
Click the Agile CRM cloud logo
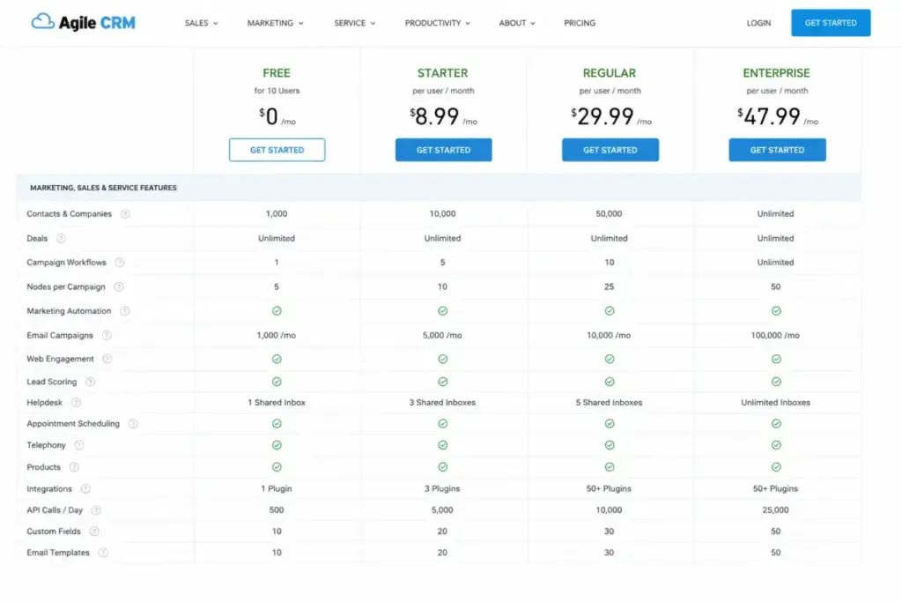84,22
